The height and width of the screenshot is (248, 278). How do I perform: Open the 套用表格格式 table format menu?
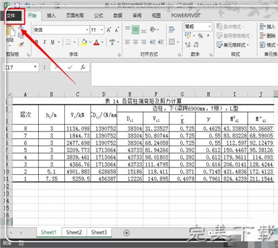(234, 36)
